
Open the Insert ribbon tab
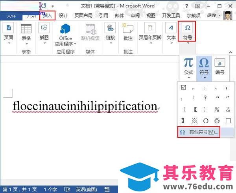pyautogui.click(x=47, y=15)
